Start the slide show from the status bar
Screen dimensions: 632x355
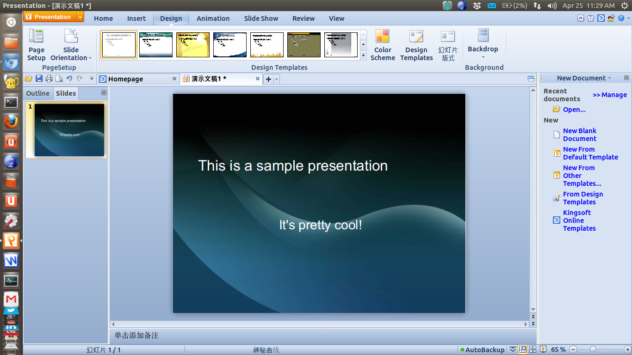[x=543, y=349]
